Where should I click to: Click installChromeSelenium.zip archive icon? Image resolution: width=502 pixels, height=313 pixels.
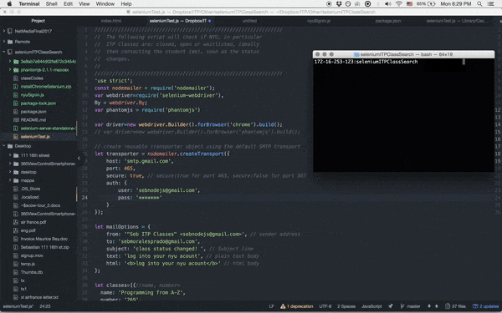tap(16, 87)
